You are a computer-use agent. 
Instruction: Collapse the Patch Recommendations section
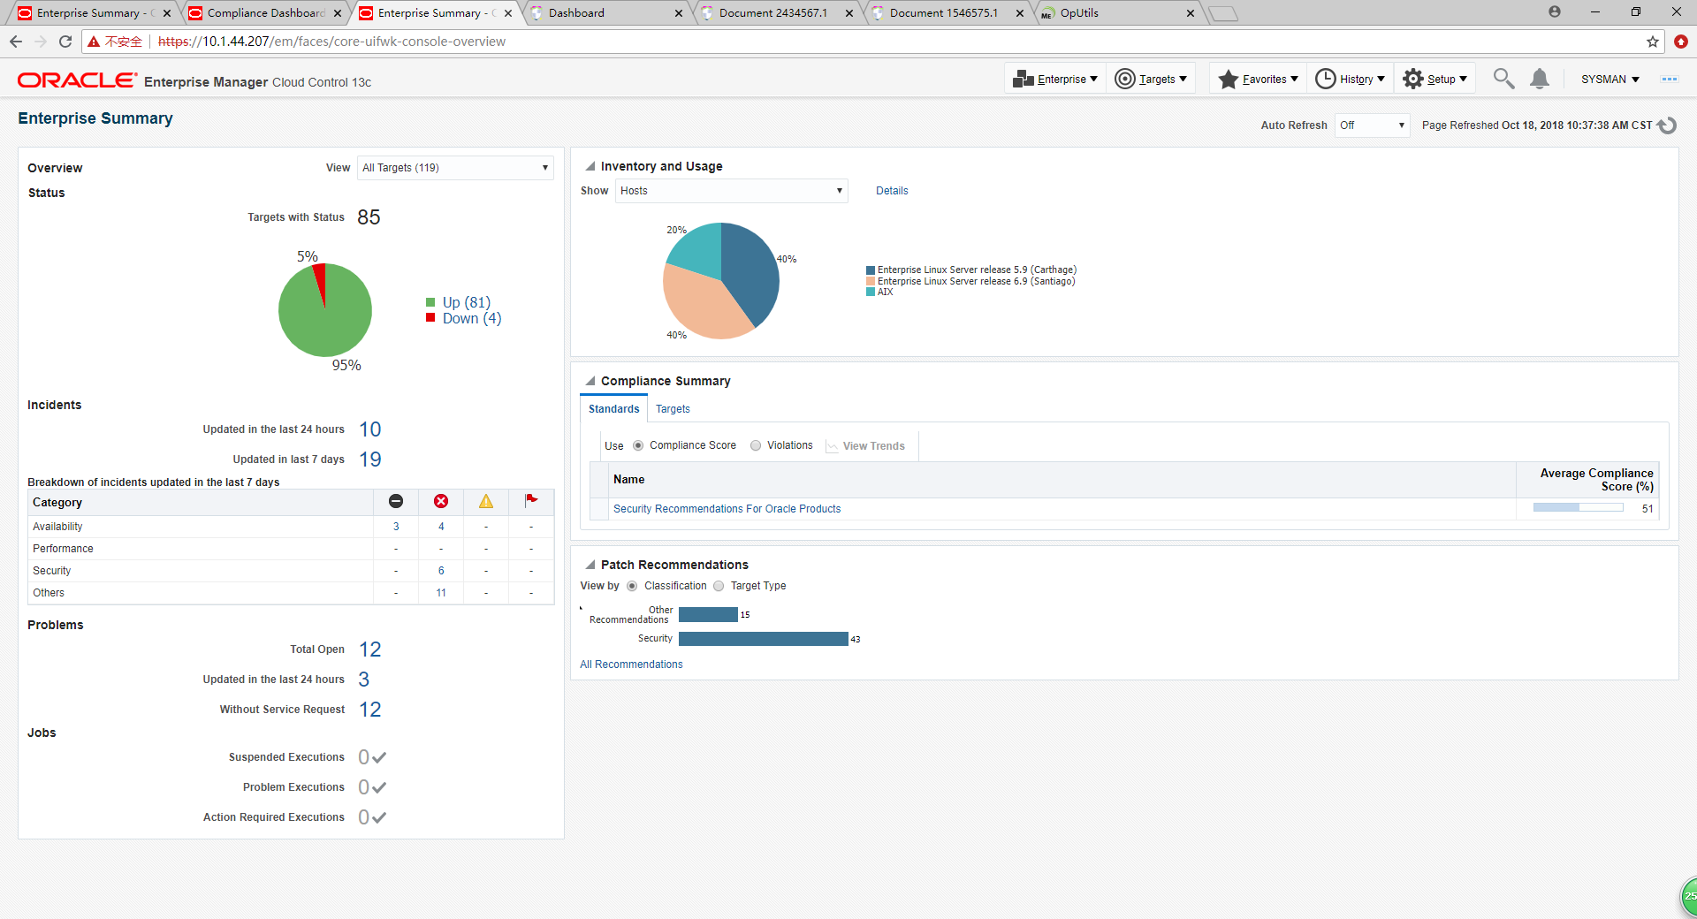(590, 565)
